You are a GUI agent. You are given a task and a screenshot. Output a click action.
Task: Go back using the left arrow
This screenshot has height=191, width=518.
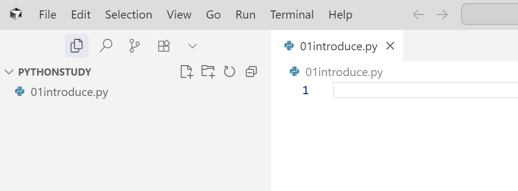[418, 14]
